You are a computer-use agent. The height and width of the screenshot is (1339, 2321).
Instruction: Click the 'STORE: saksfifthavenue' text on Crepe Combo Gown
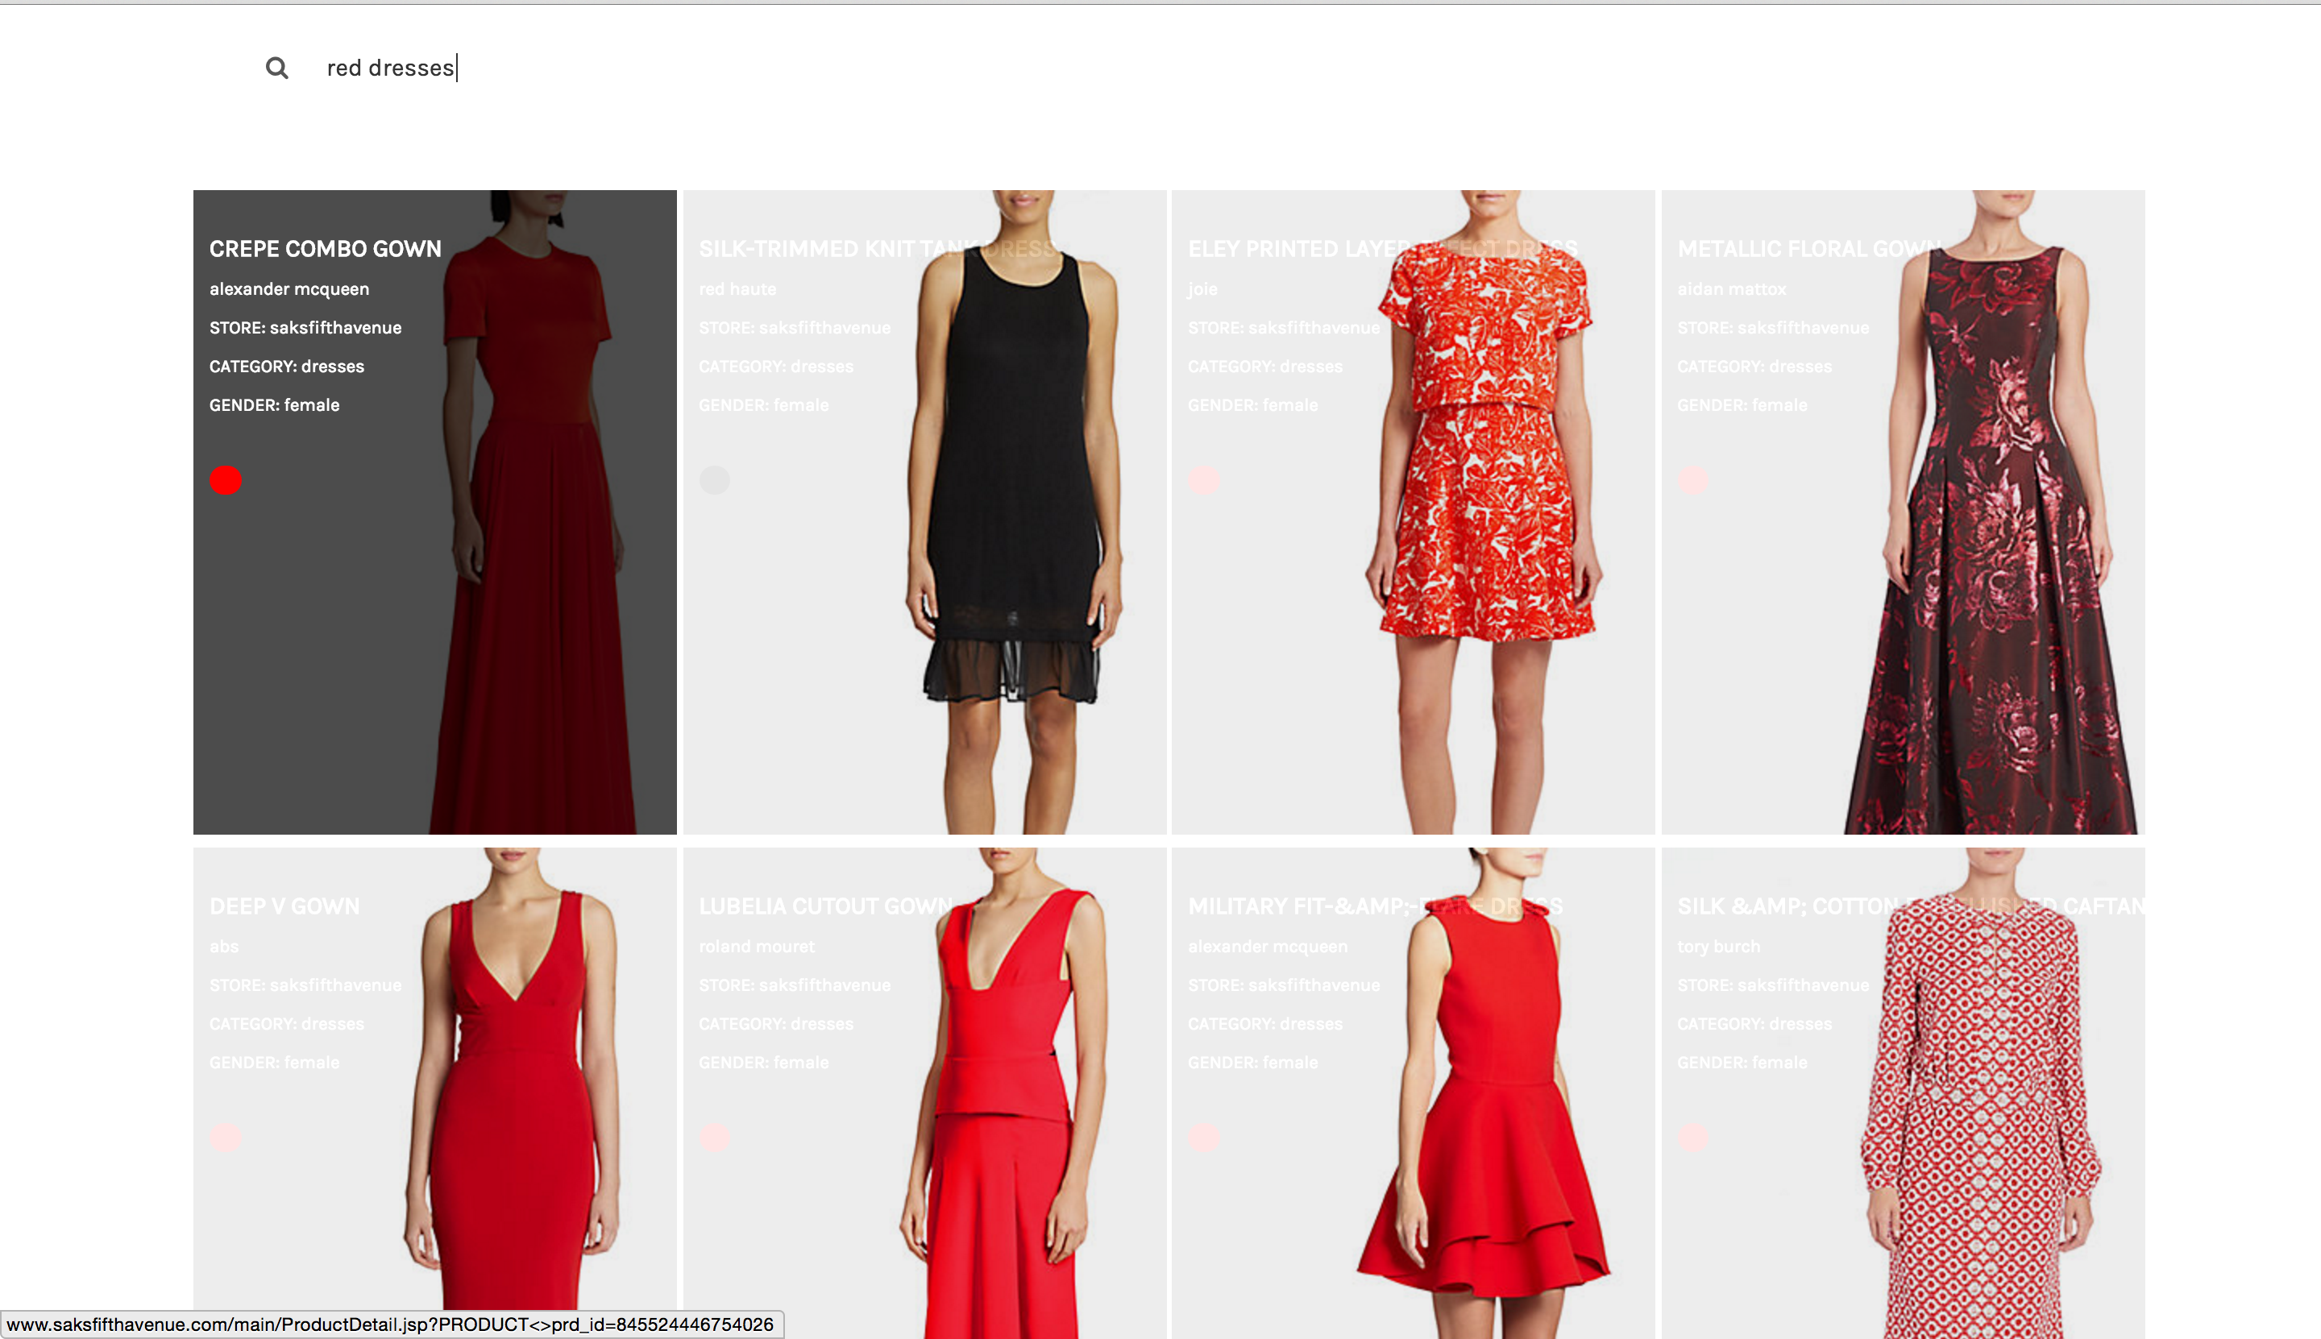coord(305,327)
